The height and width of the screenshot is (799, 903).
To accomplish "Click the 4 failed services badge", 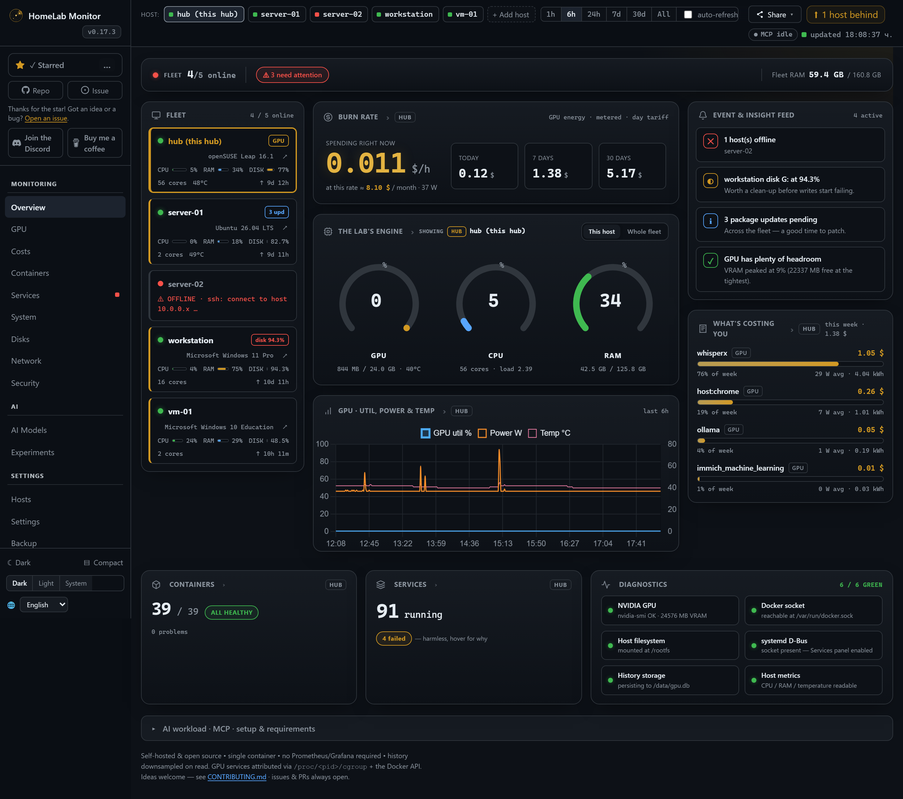I will click(x=394, y=639).
